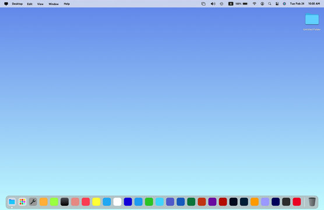Launch the salmon pink dock app
This screenshot has height=210, width=324.
point(75,202)
